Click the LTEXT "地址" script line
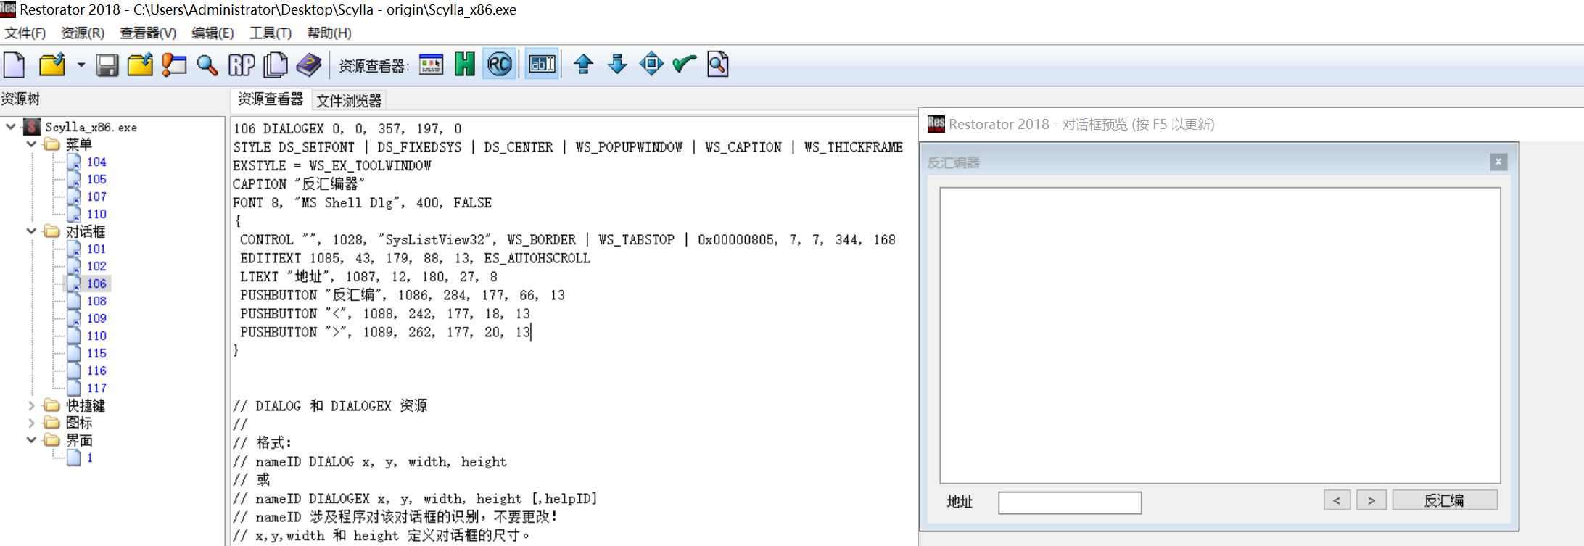The width and height of the screenshot is (1584, 546). pyautogui.click(x=369, y=277)
